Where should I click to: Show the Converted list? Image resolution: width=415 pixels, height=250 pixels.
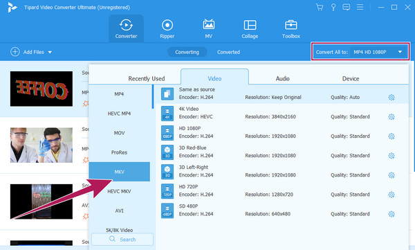[x=228, y=52]
